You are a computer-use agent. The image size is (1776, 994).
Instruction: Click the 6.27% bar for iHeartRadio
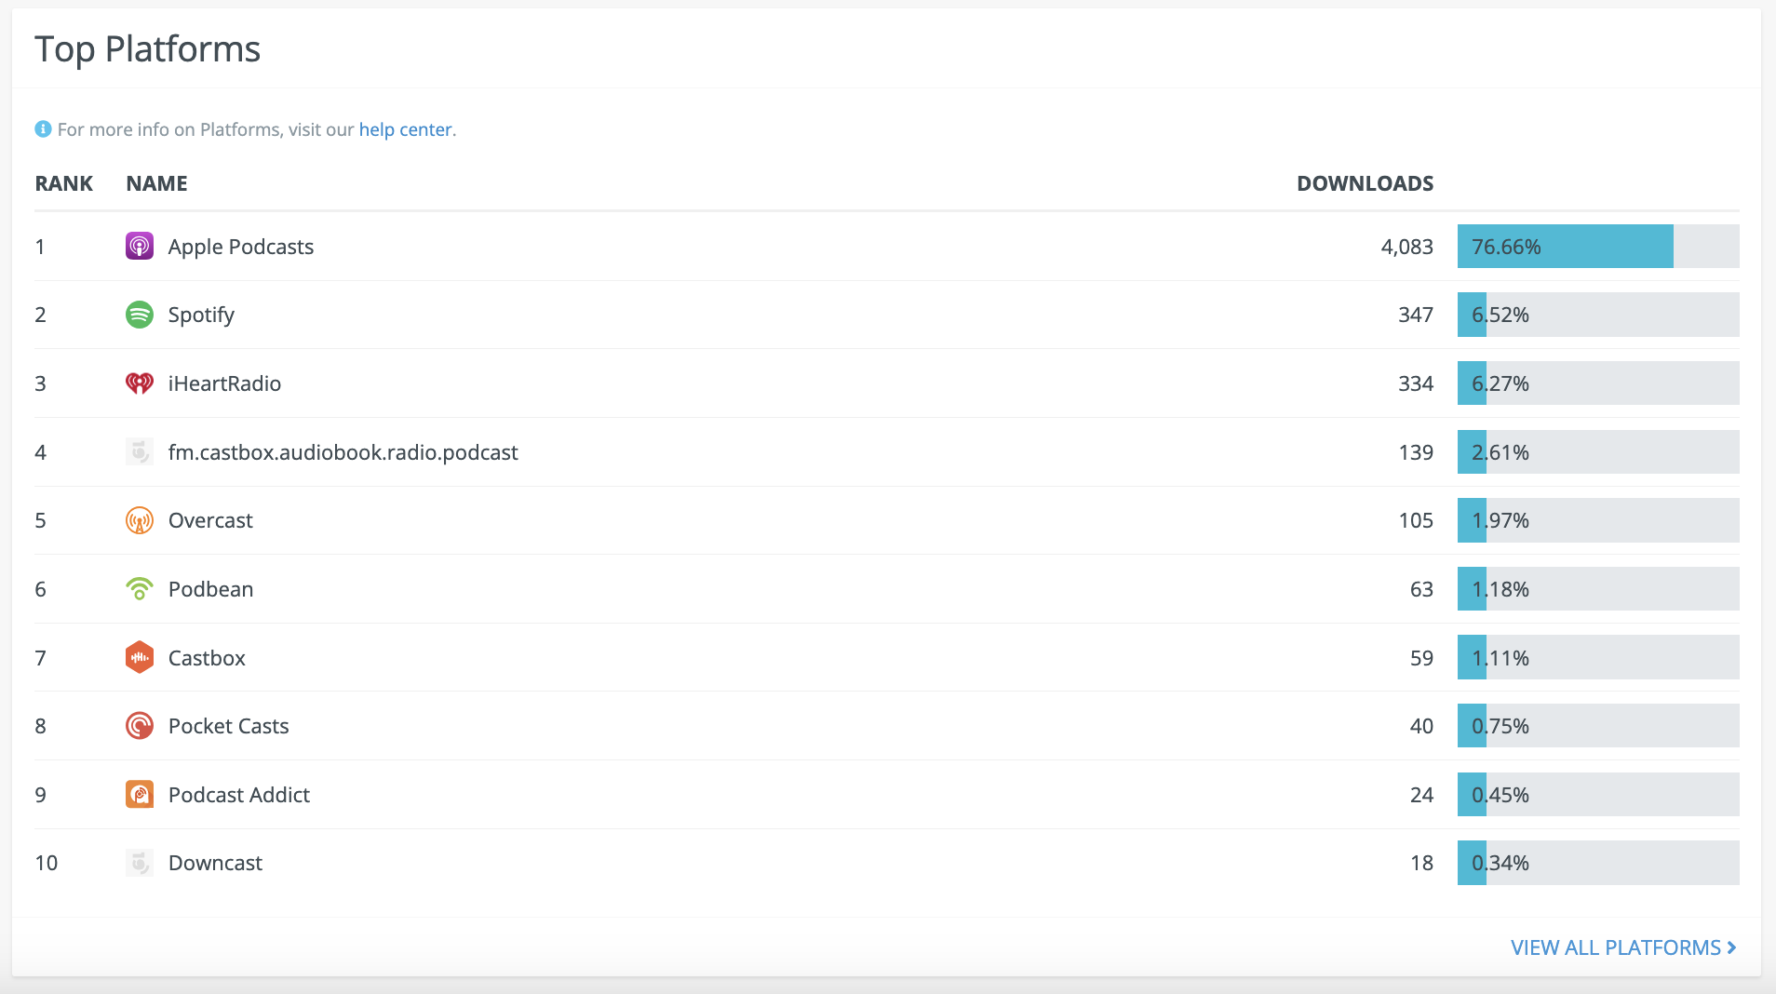point(1598,383)
